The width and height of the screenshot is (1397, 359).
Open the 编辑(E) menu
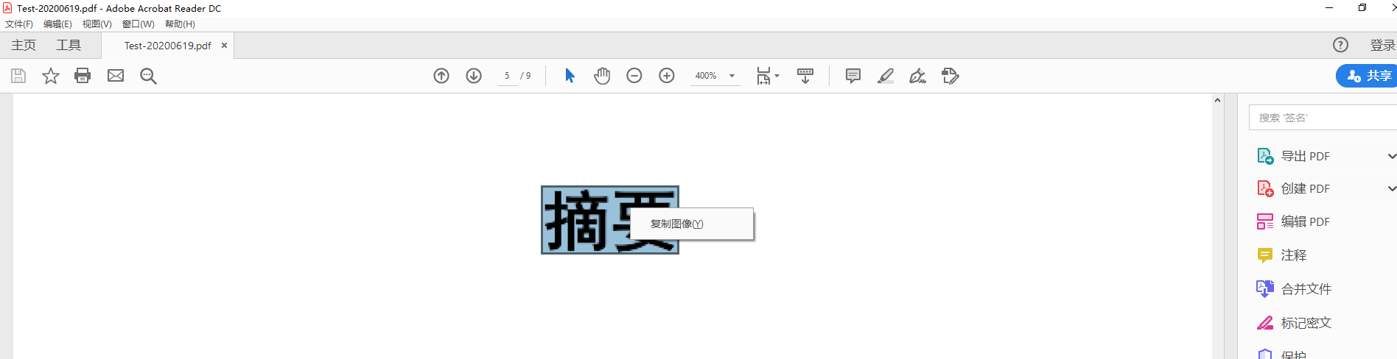click(57, 24)
